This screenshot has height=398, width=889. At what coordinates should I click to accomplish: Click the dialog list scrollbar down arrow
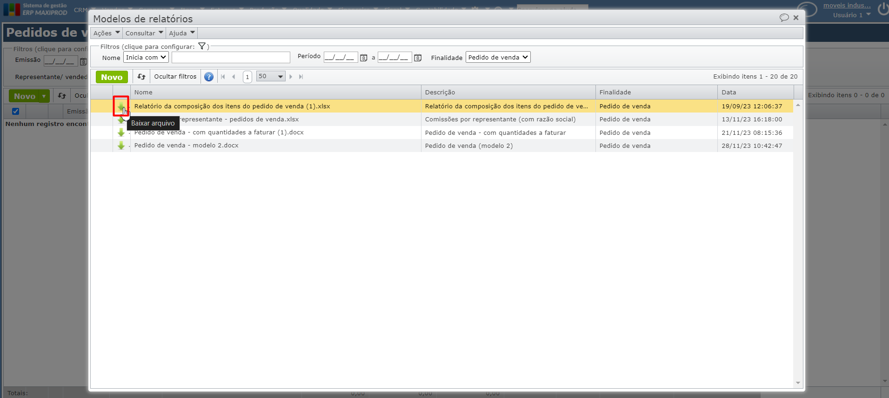click(798, 383)
